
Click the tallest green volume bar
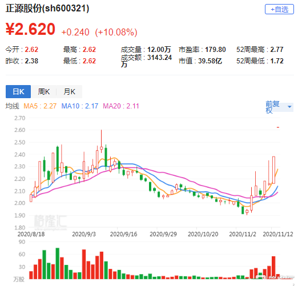58,263
